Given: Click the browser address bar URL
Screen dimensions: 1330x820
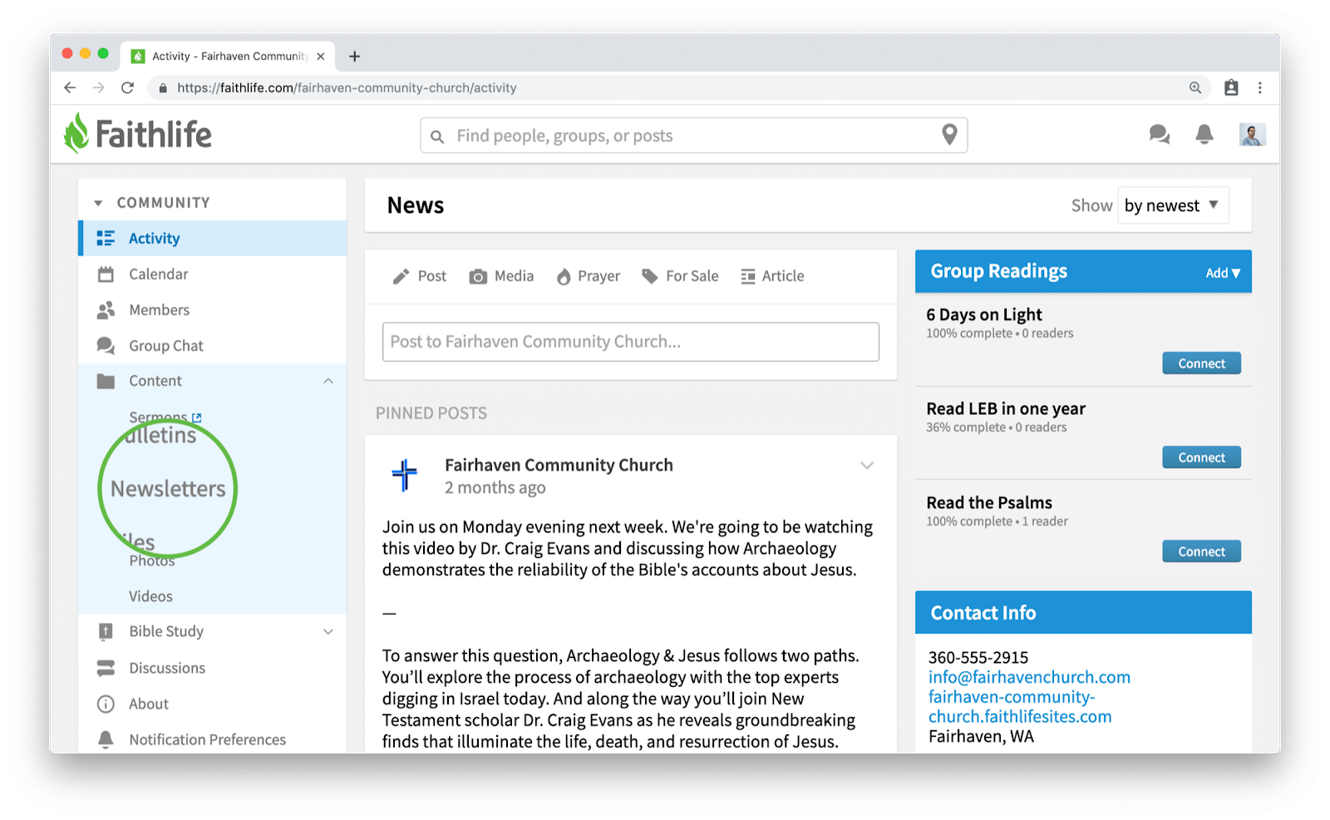Looking at the screenshot, I should click(347, 87).
